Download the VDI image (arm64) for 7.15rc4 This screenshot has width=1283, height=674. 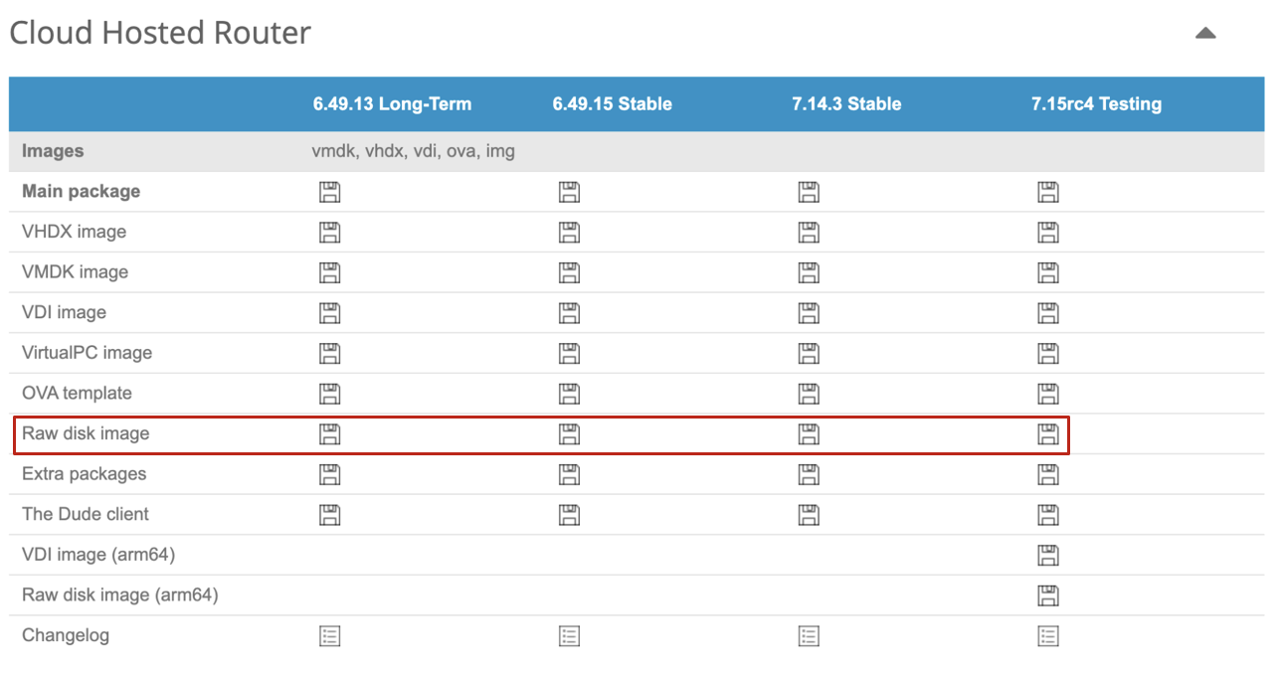pyautogui.click(x=1048, y=555)
